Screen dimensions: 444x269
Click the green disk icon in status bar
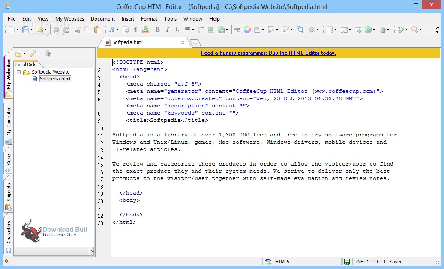tap(347, 262)
